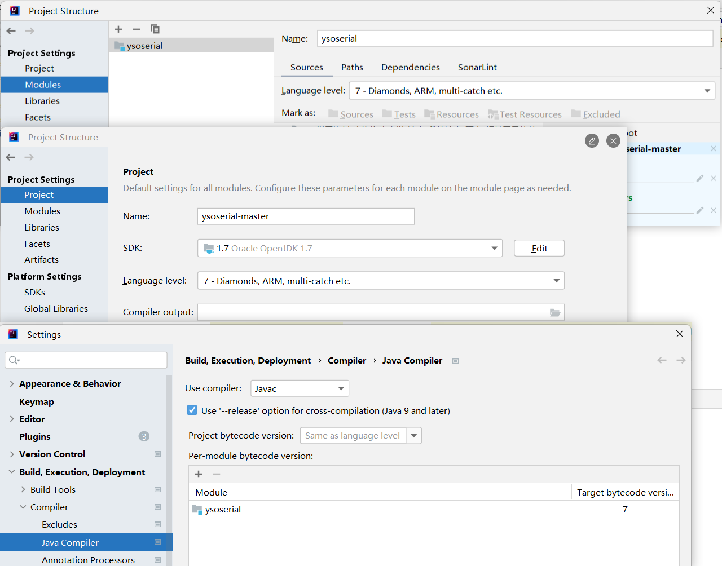Click the back arrow above the selected Project item
Screen dimensions: 722x566
coord(11,157)
